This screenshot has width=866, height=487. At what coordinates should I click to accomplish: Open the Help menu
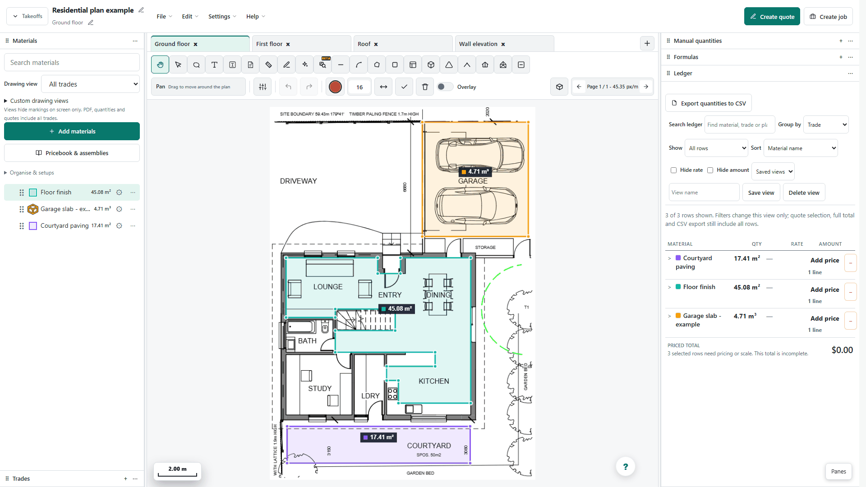point(255,16)
